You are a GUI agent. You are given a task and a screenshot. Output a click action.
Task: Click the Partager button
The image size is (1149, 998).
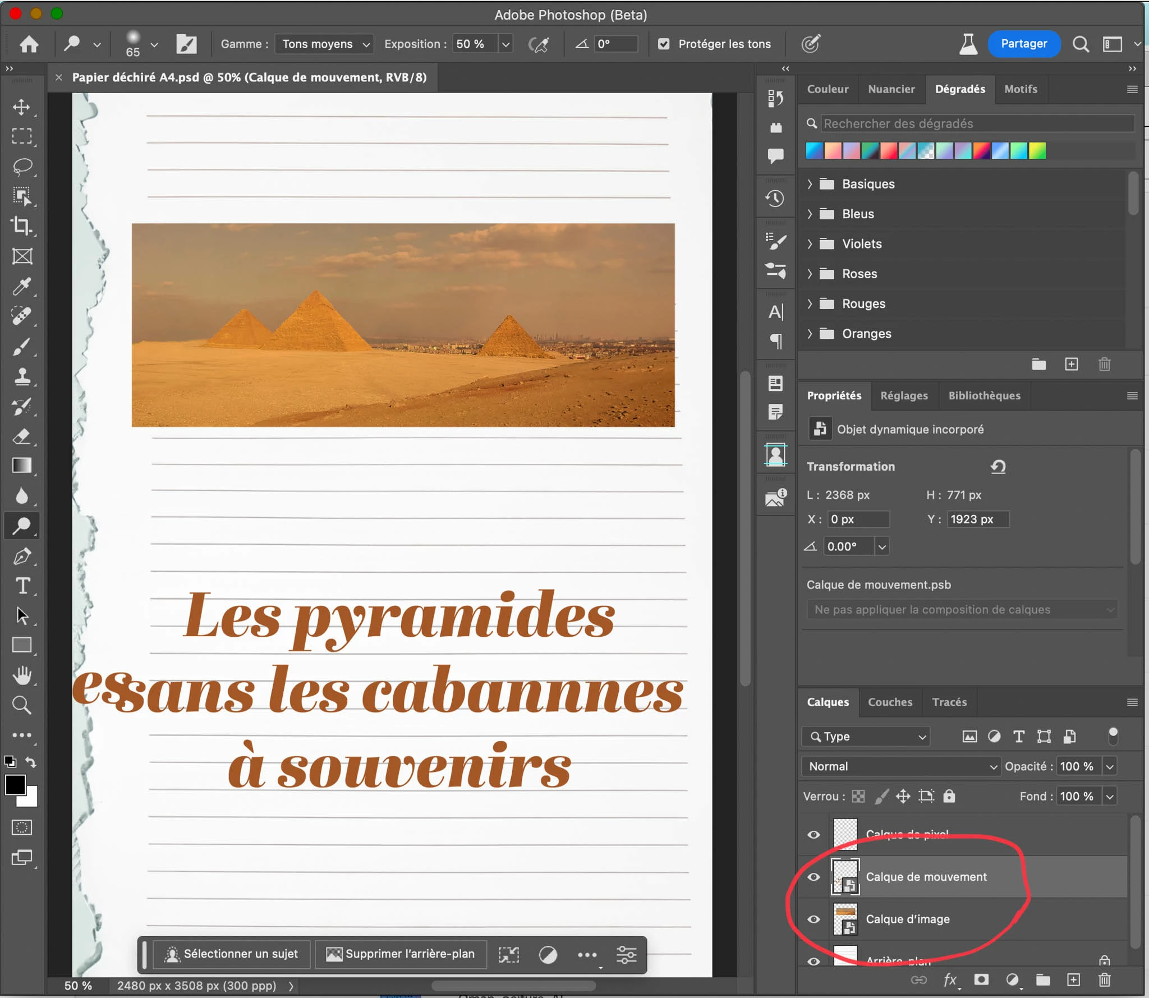(1023, 44)
